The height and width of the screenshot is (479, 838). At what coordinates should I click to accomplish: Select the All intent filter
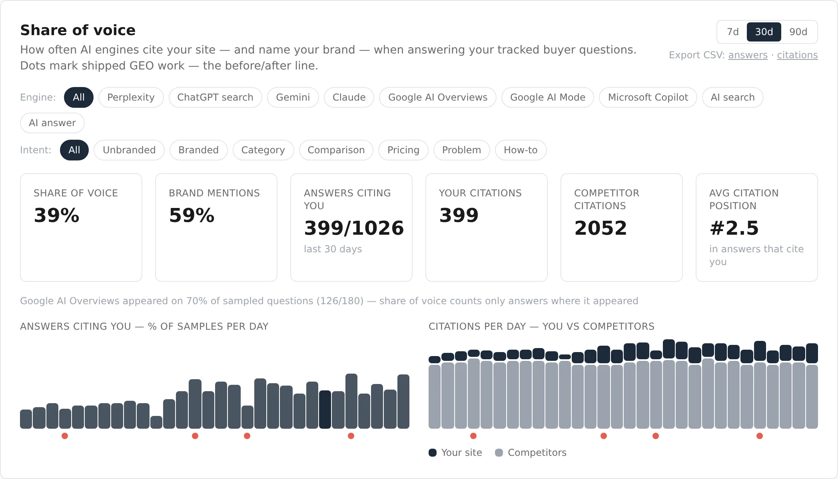click(x=74, y=150)
